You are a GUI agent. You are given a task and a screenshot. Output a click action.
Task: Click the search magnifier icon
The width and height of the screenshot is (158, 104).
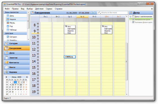pyautogui.click(x=99, y=13)
